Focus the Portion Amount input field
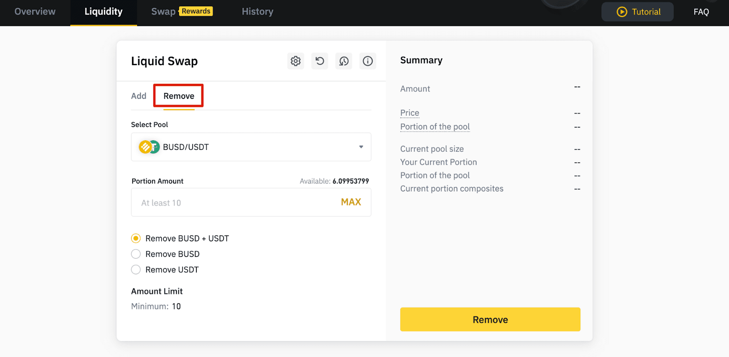The width and height of the screenshot is (729, 357). [x=251, y=203]
